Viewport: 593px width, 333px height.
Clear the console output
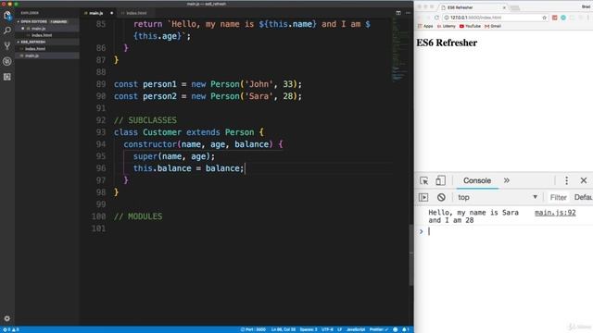441,197
